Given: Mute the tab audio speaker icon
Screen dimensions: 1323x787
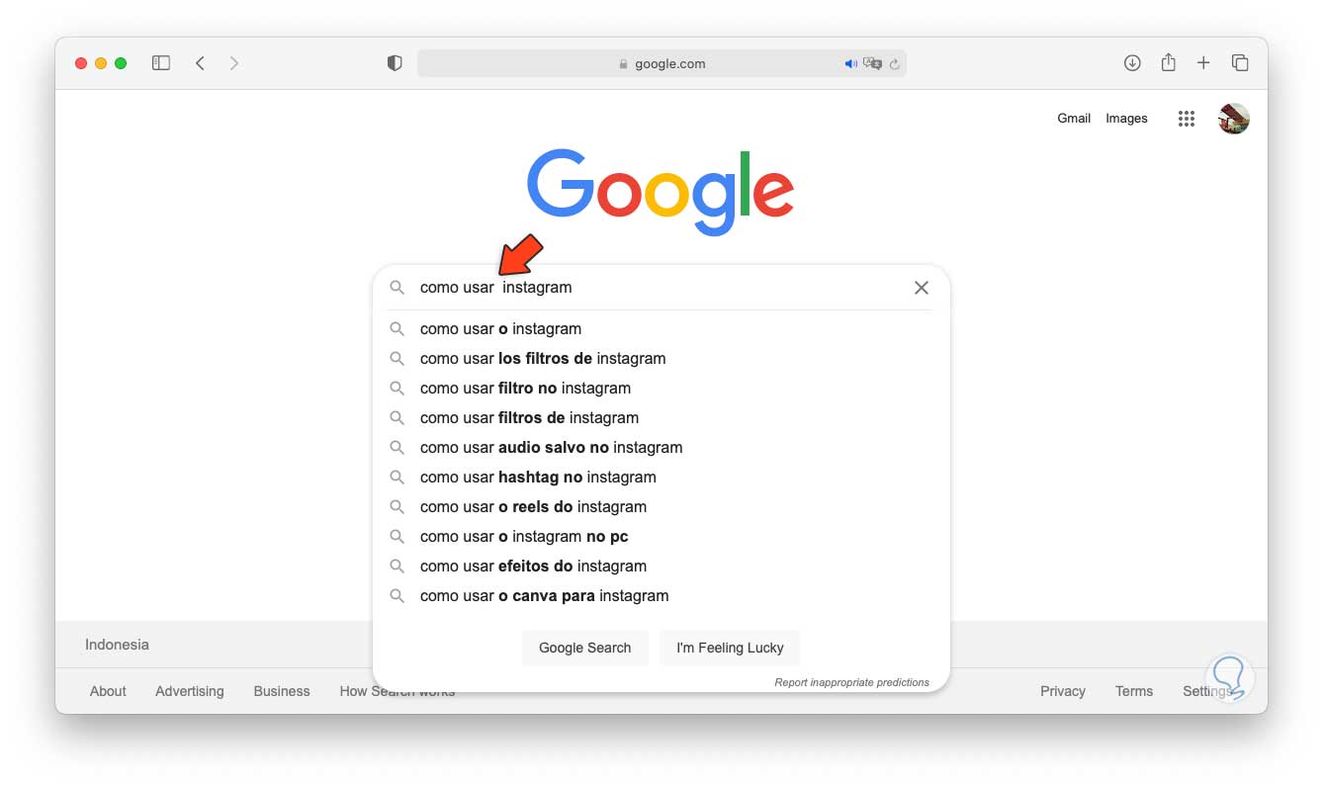Looking at the screenshot, I should [x=850, y=64].
